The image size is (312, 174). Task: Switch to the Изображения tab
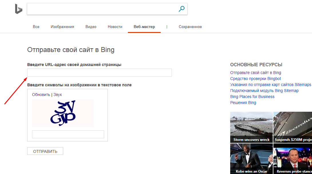[62, 27]
